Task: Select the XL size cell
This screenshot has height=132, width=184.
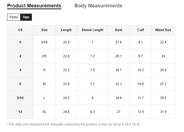Action: tap(44, 112)
